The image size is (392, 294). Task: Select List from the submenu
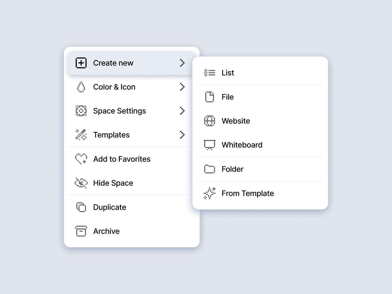pos(228,73)
